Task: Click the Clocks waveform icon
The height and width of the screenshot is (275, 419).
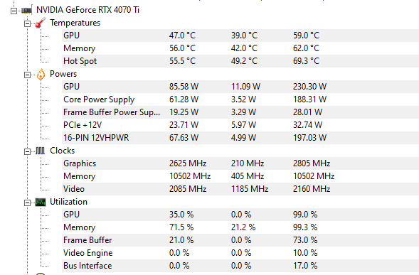Action: coord(41,151)
